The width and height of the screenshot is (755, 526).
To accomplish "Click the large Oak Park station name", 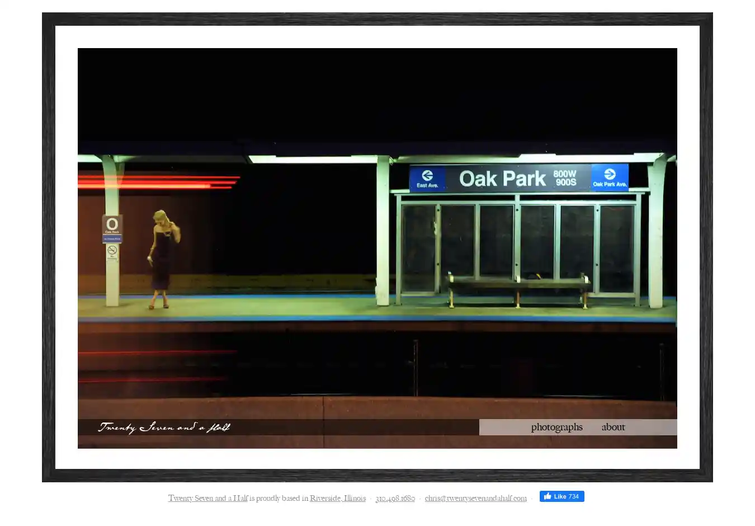I will (x=502, y=179).
